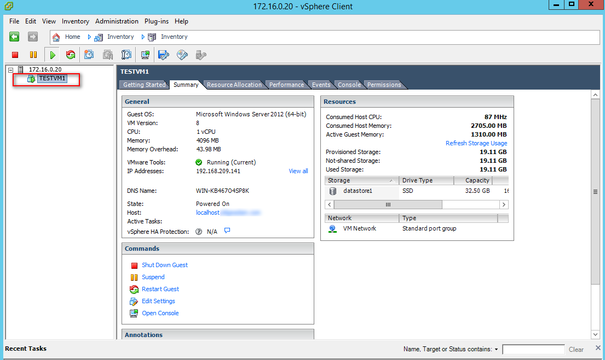
Task: Click the localhost host link
Action: (x=208, y=213)
